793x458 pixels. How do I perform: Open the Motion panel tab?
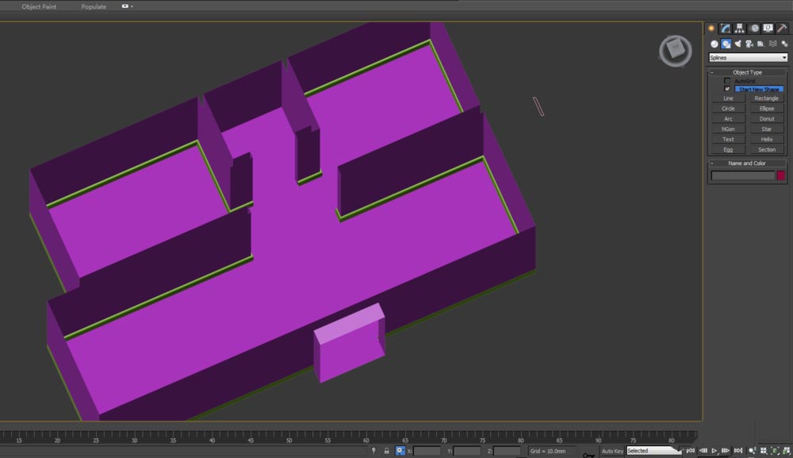tap(754, 29)
